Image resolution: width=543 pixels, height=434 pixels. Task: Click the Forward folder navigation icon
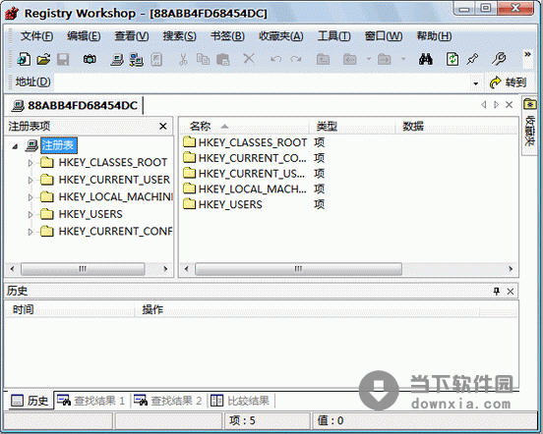[384, 60]
